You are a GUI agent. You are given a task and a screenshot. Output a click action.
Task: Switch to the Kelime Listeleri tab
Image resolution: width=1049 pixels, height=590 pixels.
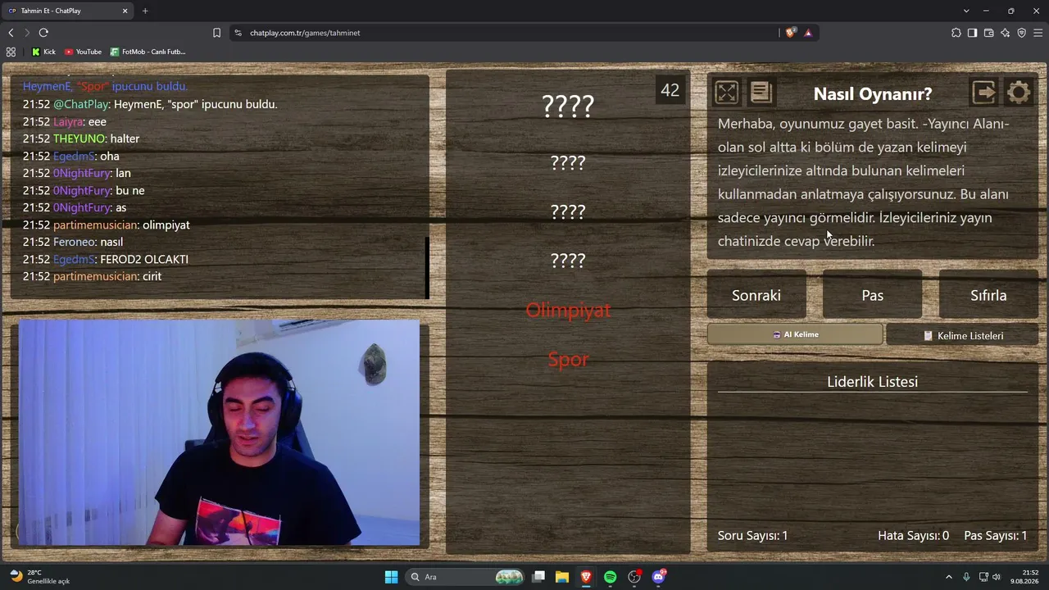pos(963,335)
